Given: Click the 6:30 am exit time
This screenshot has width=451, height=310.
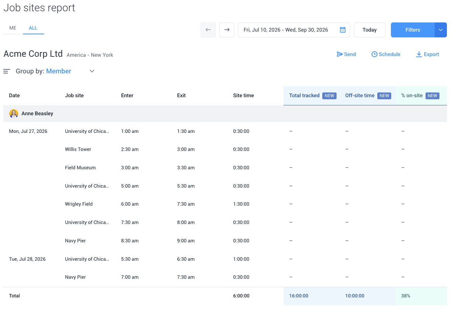Looking at the screenshot, I should click(x=186, y=259).
